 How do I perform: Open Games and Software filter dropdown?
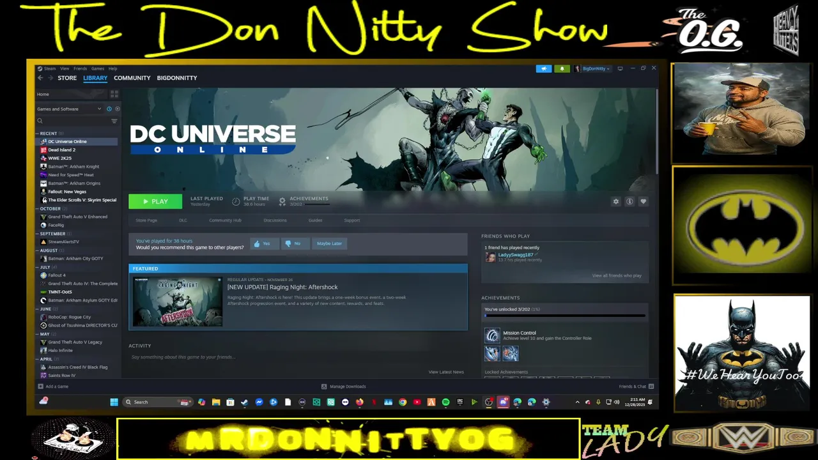pyautogui.click(x=69, y=109)
